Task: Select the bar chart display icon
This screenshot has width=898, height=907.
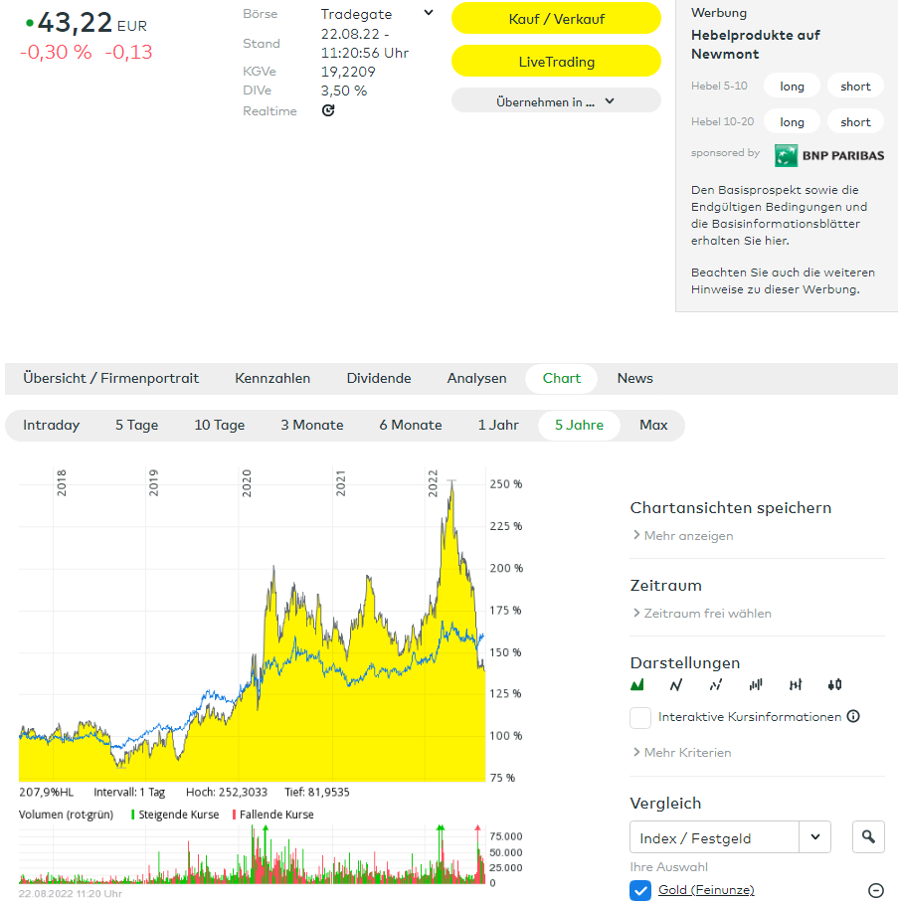Action: (756, 685)
